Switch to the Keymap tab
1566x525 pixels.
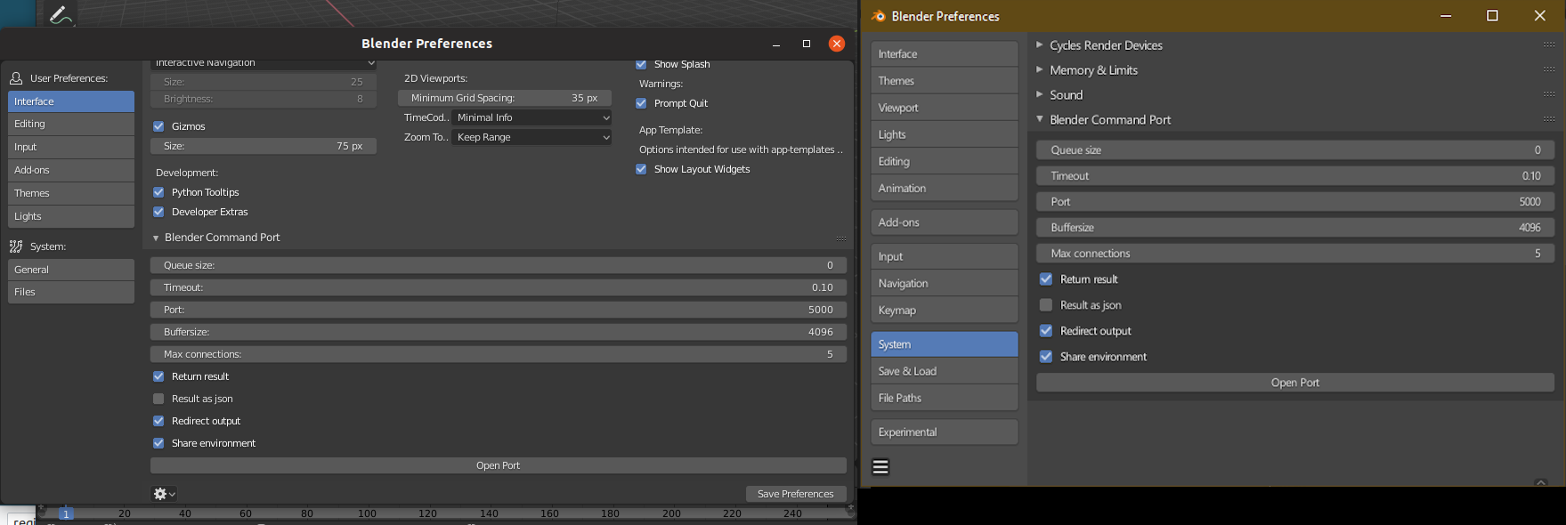point(944,311)
